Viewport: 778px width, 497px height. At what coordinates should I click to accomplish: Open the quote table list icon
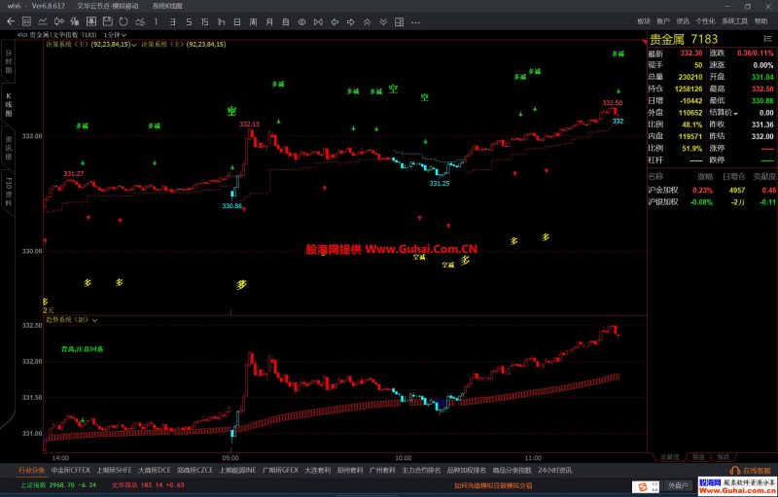coord(27,21)
